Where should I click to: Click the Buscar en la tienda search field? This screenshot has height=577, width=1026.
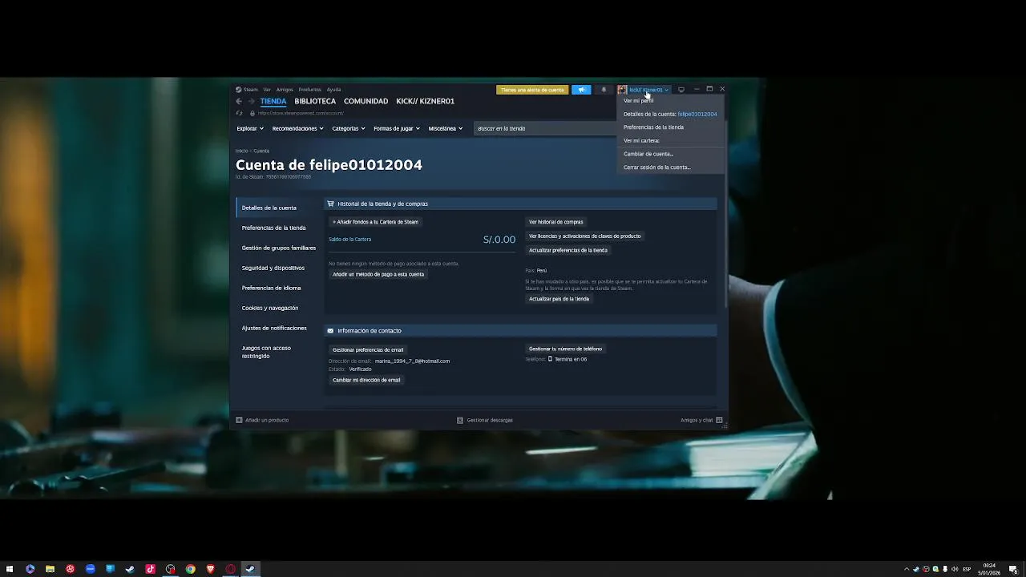coord(546,128)
